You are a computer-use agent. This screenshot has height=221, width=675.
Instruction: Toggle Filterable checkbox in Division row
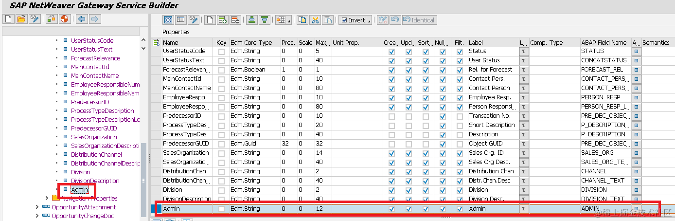(460, 190)
